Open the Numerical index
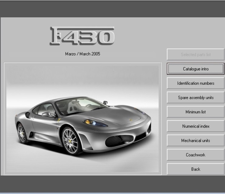Screen dimensions: 225x194 tap(195, 126)
